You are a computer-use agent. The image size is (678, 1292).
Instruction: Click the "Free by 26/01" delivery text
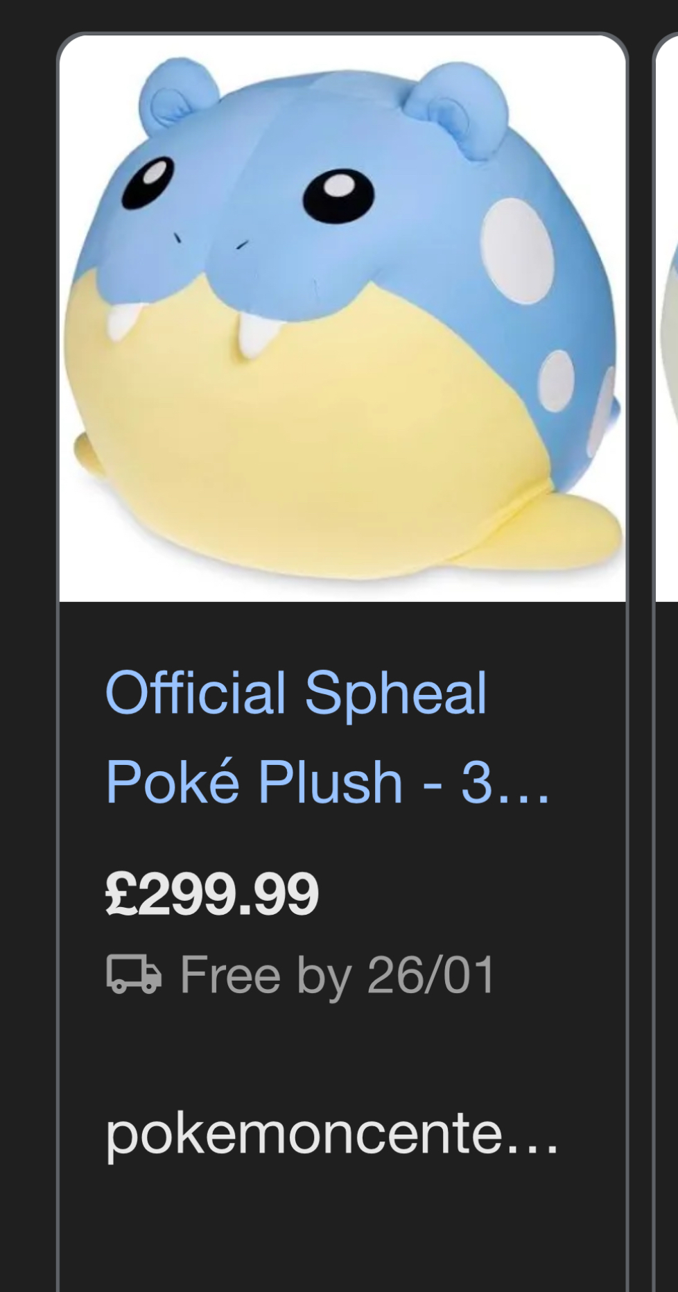338,974
